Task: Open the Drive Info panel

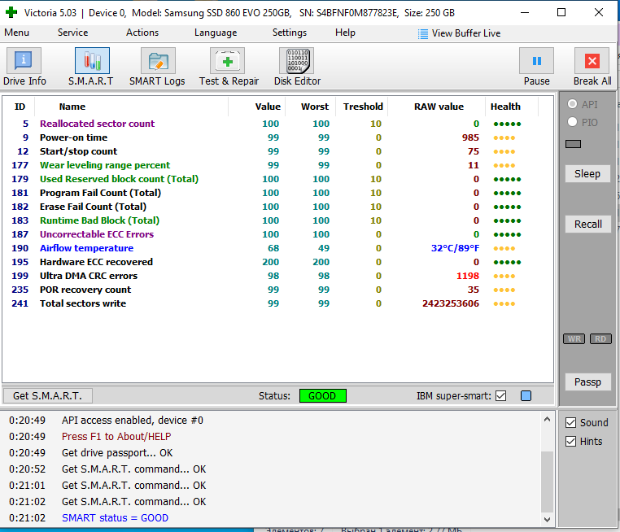Action: tap(24, 61)
